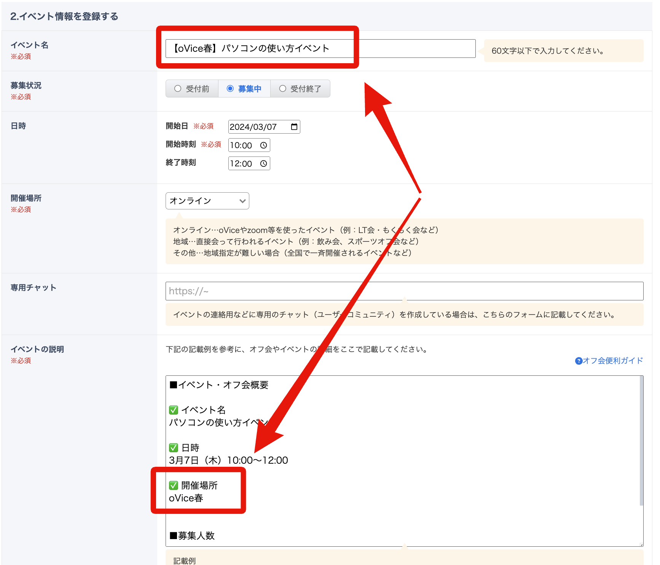Viewport: 660px width, 565px height.
Task: Click the clock icon beside 10:00 start time
Action: [x=263, y=145]
